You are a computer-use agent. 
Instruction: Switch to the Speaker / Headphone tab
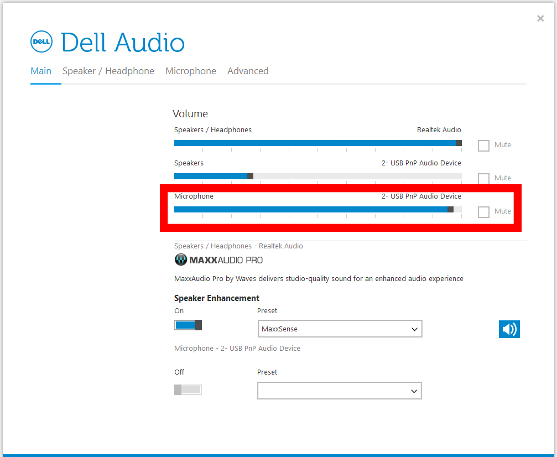click(108, 71)
